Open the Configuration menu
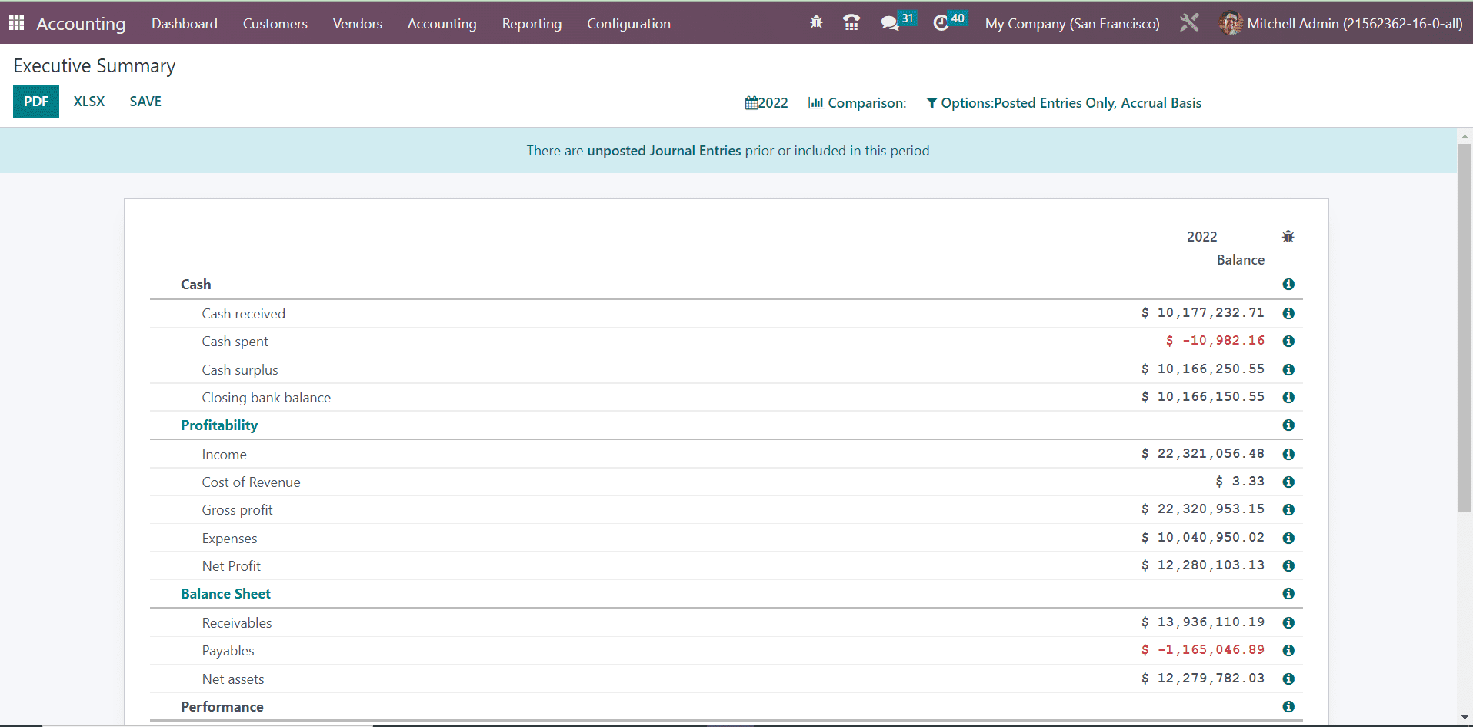This screenshot has height=727, width=1473. (628, 24)
